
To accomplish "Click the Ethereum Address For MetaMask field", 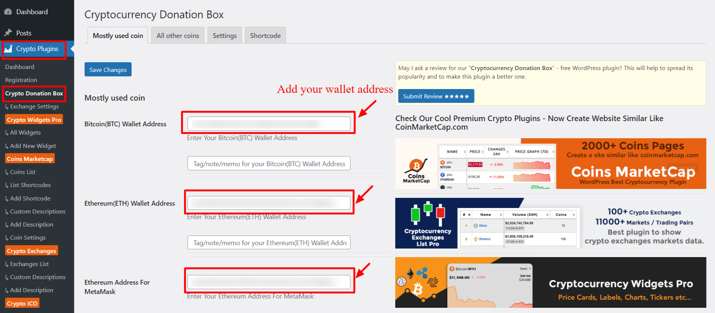I will 269,282.
